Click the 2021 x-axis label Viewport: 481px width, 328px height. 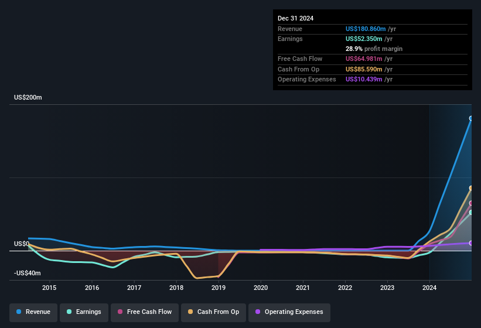click(x=303, y=288)
